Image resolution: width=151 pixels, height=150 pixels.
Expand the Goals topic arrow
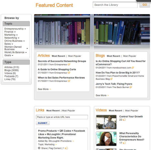[x=12, y=56]
